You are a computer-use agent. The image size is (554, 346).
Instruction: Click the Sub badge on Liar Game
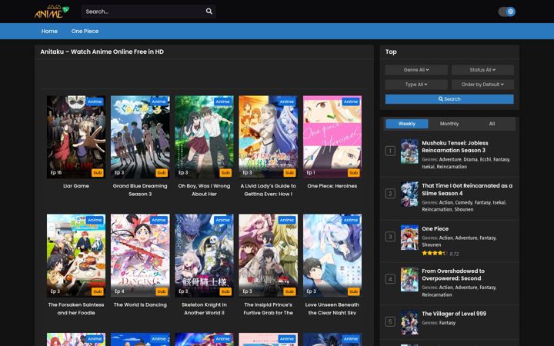[98, 173]
